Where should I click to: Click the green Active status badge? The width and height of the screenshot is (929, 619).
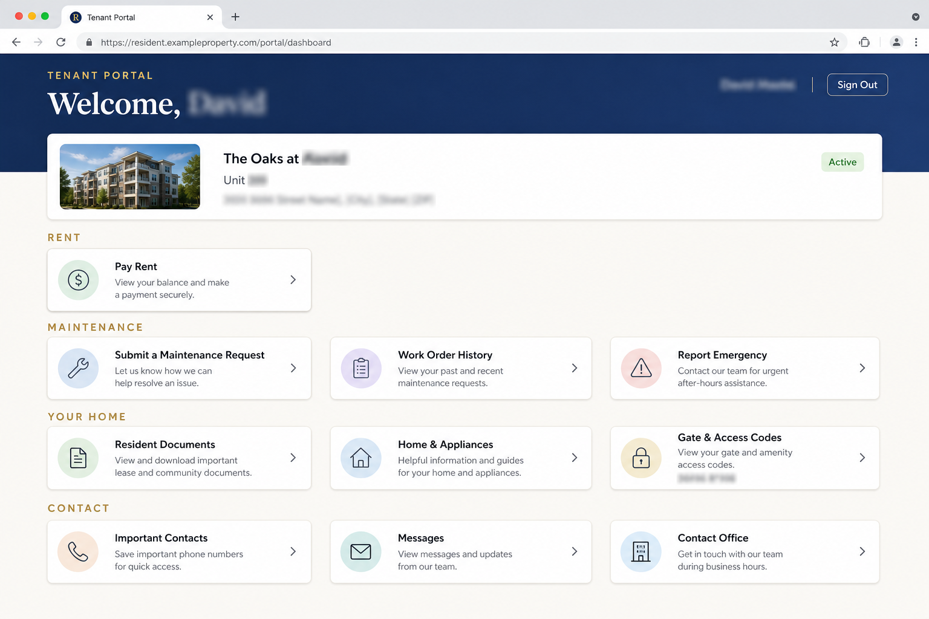coord(843,162)
